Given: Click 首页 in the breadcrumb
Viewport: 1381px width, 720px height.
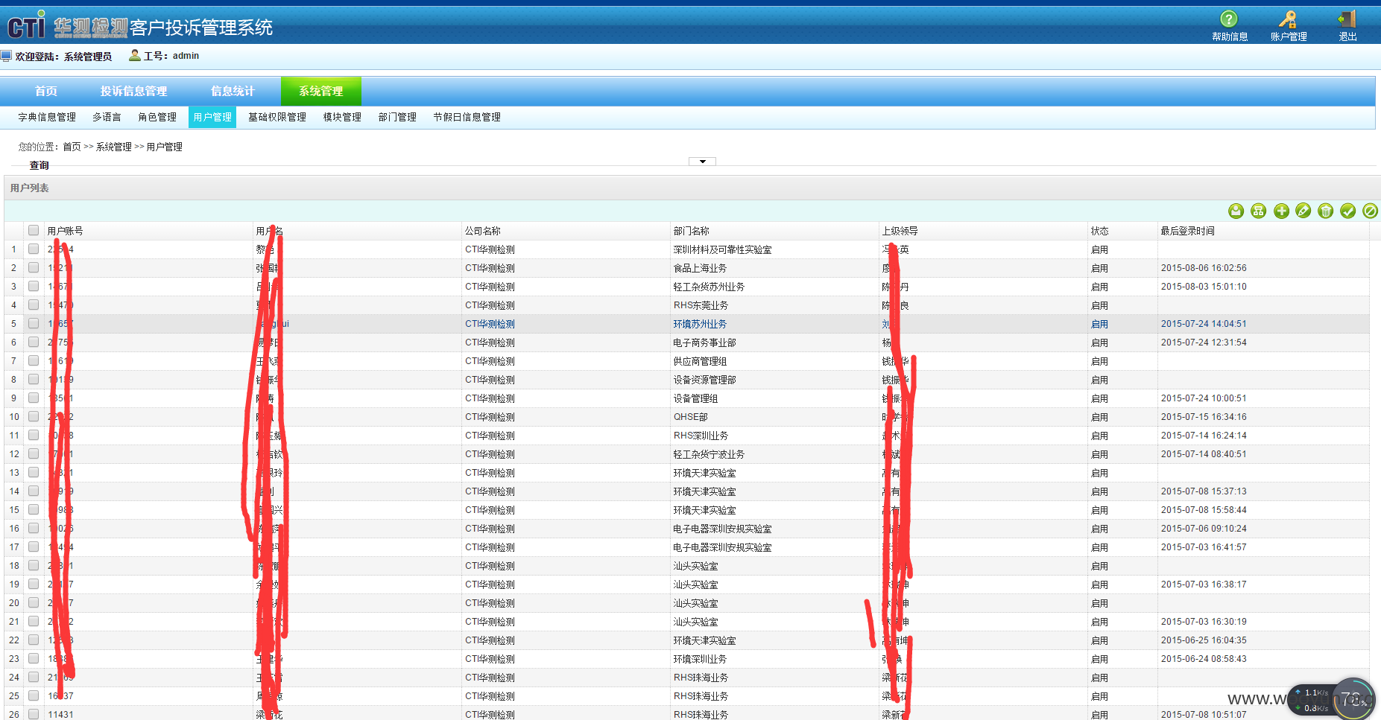Looking at the screenshot, I should point(72,147).
